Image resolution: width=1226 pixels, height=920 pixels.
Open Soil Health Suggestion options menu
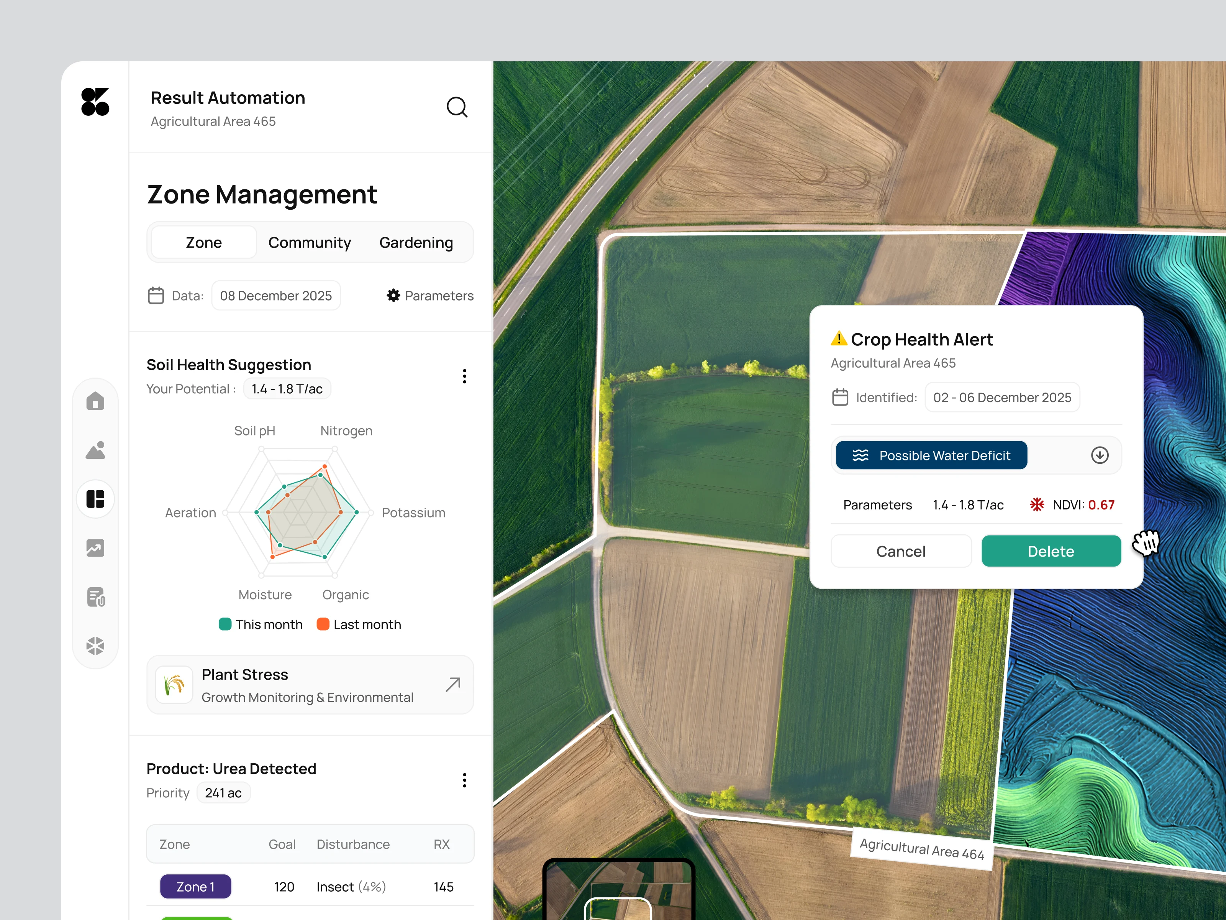[x=464, y=376]
